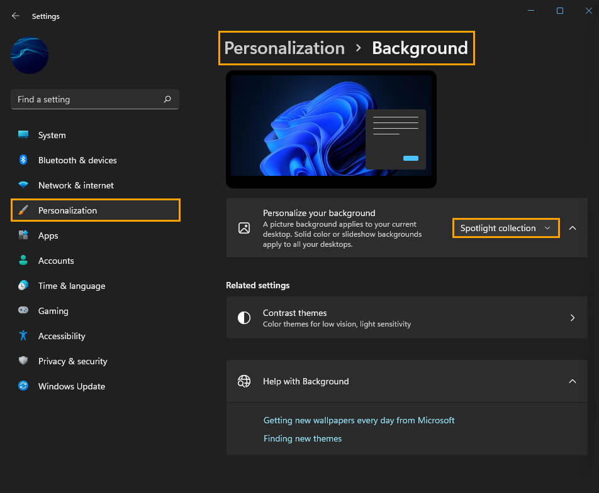Click the Personalize your background title
This screenshot has width=599, height=493.
point(319,213)
